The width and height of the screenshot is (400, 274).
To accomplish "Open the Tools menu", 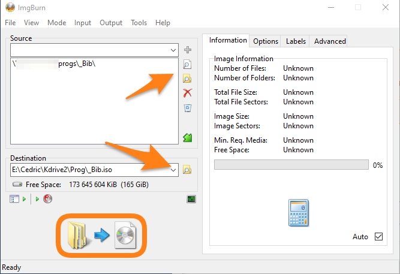I will (x=139, y=23).
